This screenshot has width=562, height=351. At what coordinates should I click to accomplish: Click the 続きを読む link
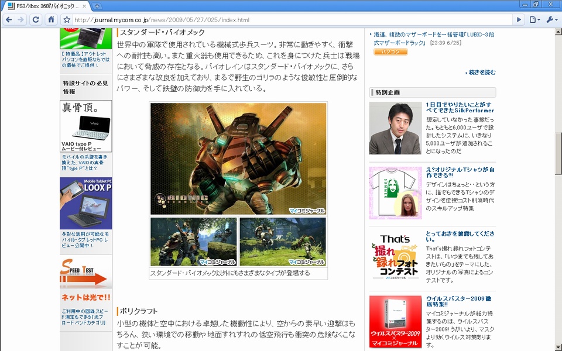482,73
